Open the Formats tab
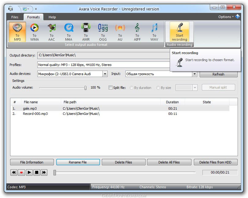The image size is (248, 198). [x=33, y=17]
